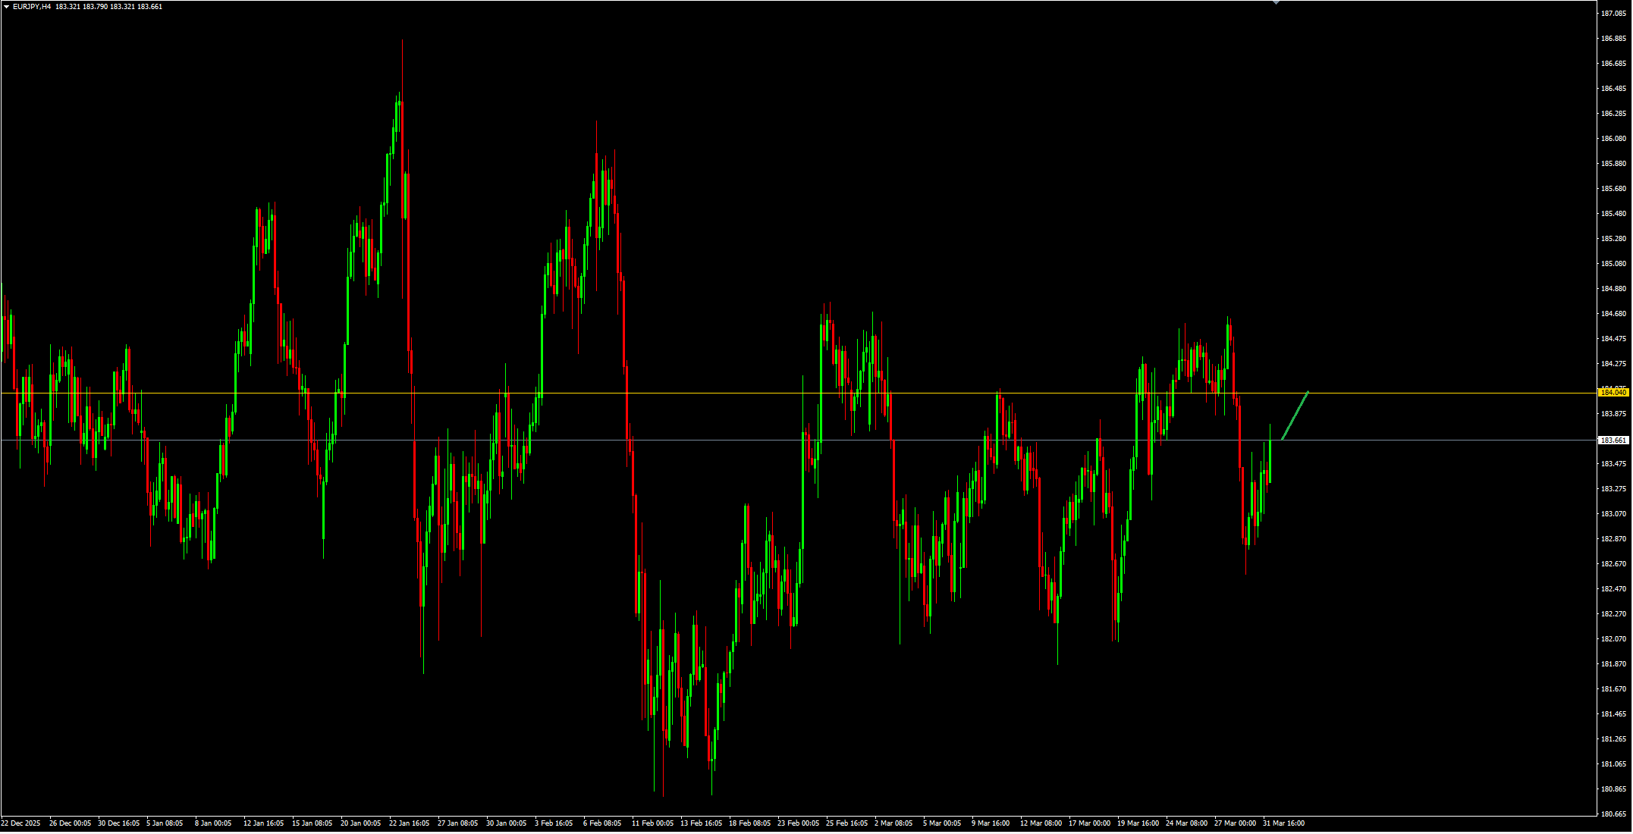
Task: Click the 187.085 price scale label
Action: [x=1614, y=14]
